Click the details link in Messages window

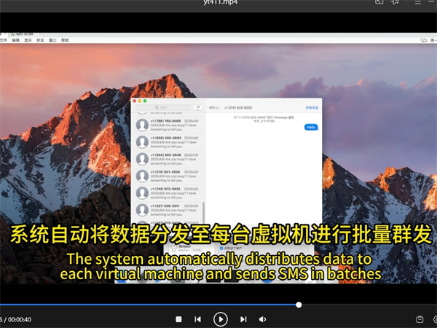(x=312, y=107)
